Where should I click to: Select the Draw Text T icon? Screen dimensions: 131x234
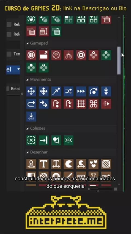(44, 164)
